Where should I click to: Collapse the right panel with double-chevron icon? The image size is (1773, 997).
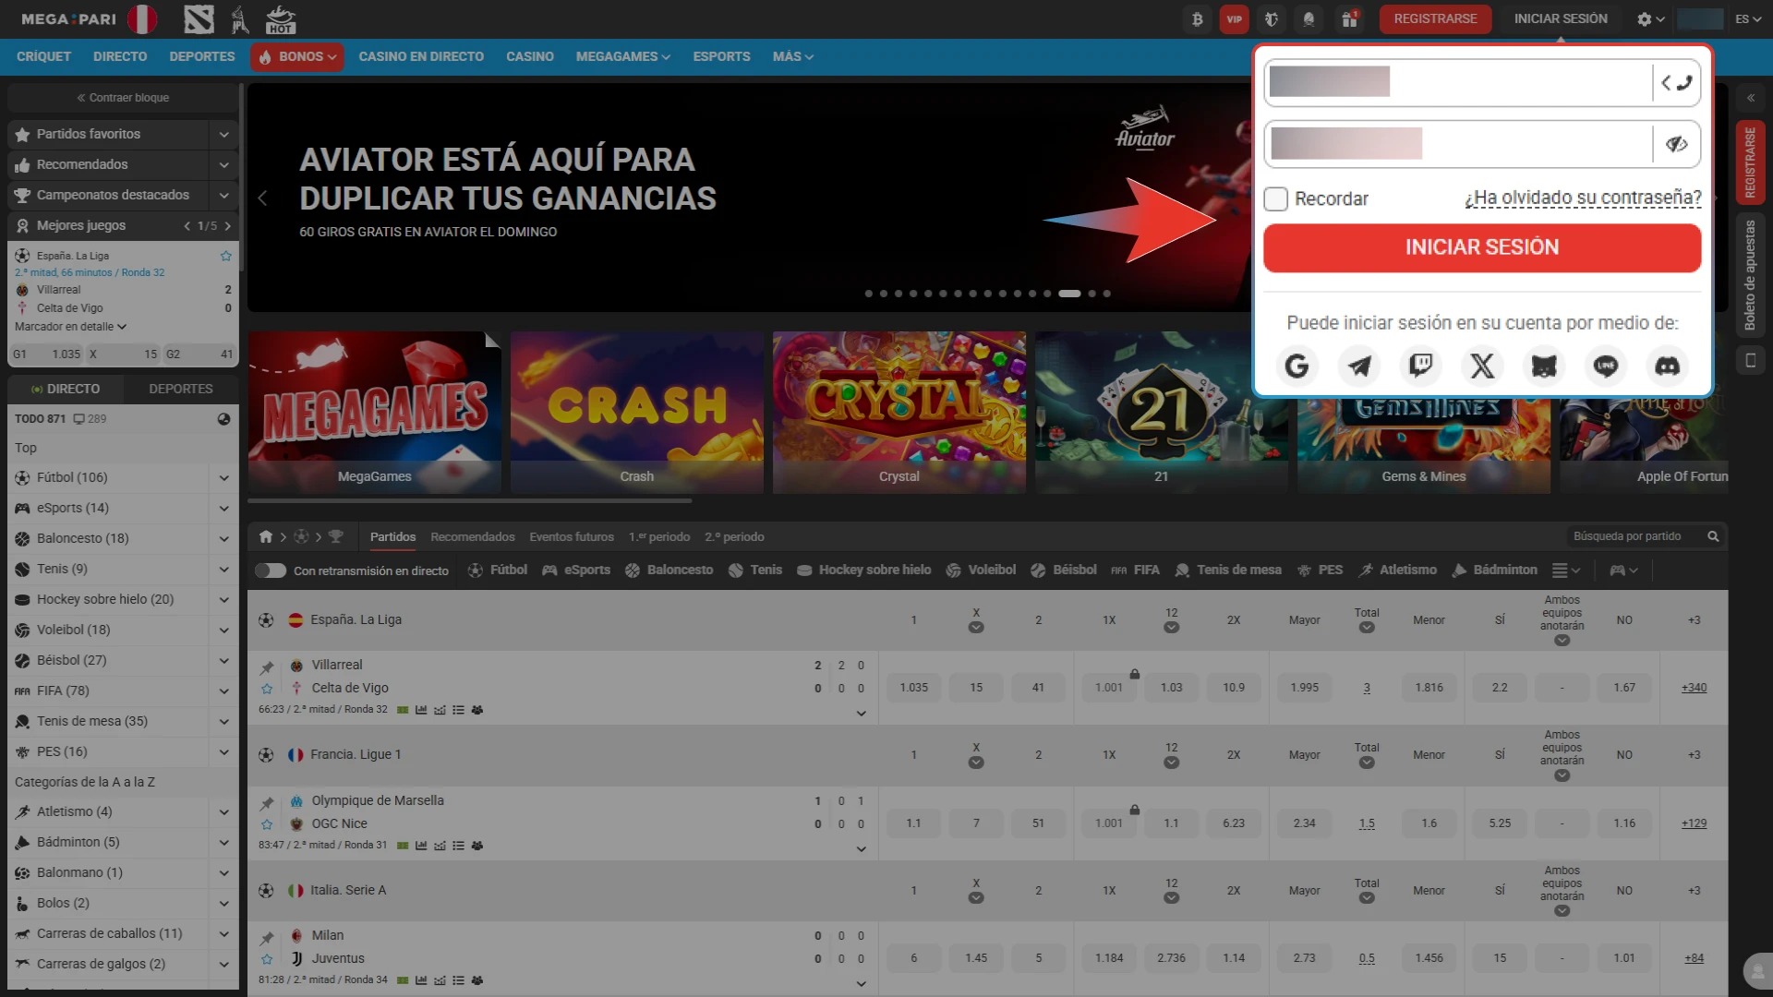pos(1750,97)
